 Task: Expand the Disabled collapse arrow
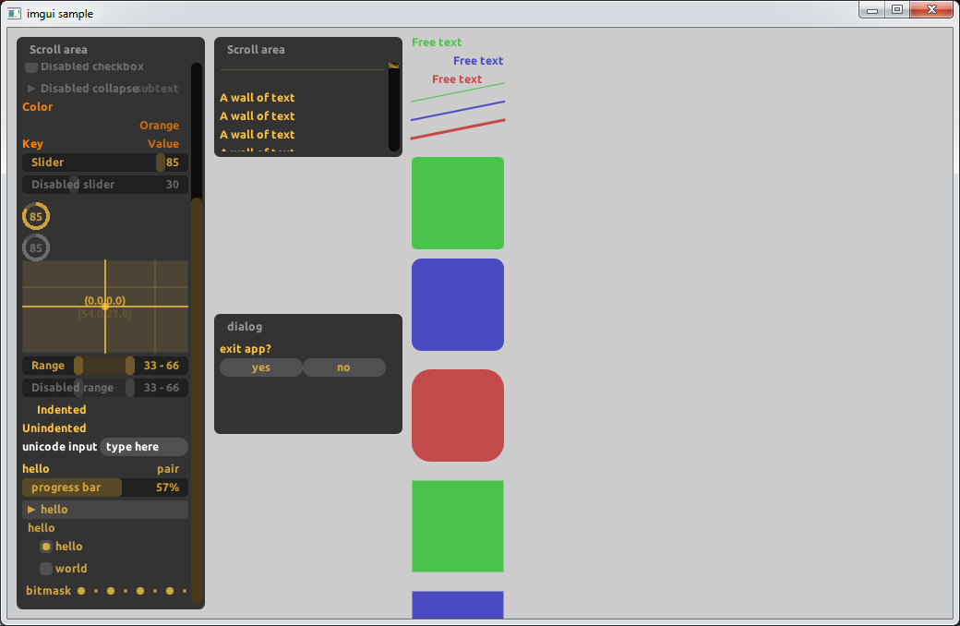pyautogui.click(x=31, y=89)
